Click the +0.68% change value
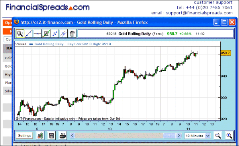 [185, 34]
